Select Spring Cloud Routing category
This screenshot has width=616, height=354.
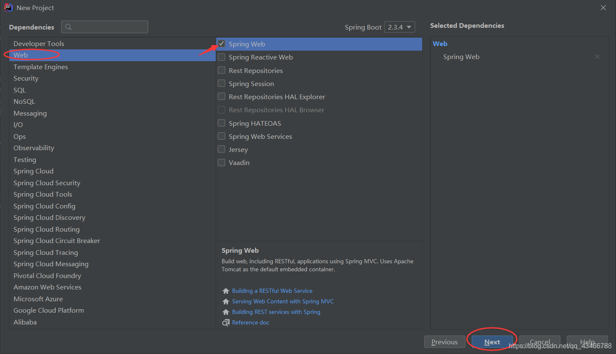pos(112,229)
